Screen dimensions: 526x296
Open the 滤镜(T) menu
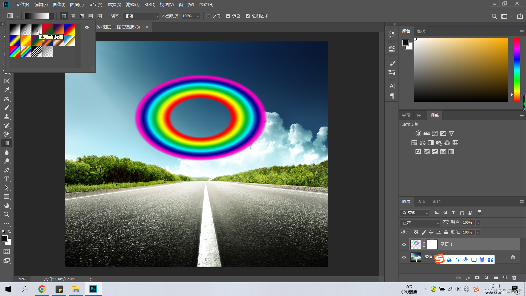pos(133,5)
